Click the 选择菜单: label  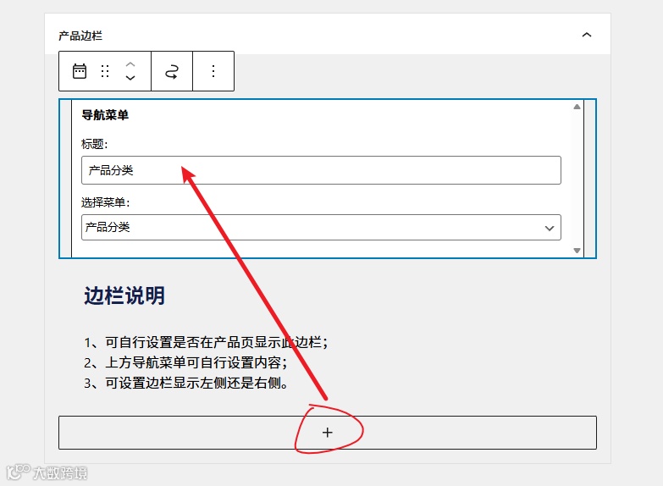(x=106, y=202)
